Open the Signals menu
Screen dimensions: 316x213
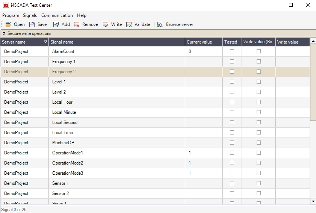30,15
